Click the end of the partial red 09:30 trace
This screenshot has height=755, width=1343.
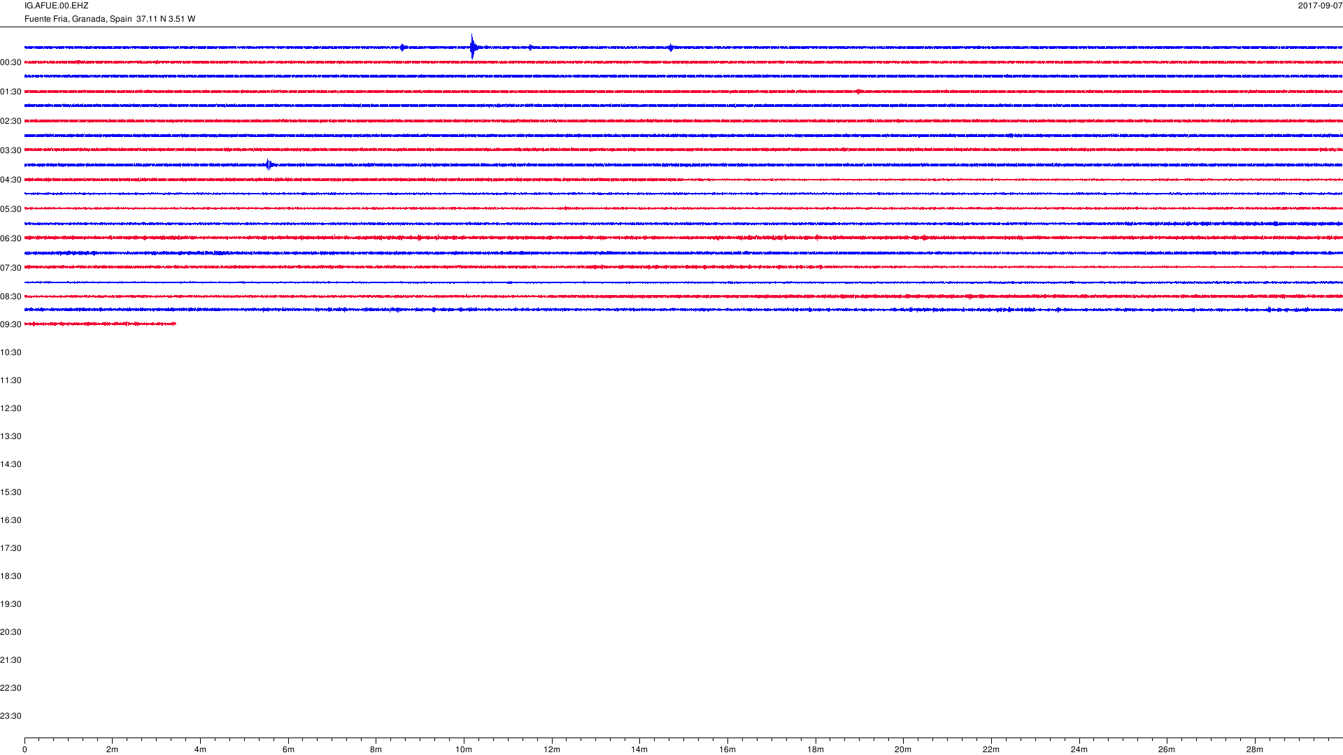click(x=175, y=324)
